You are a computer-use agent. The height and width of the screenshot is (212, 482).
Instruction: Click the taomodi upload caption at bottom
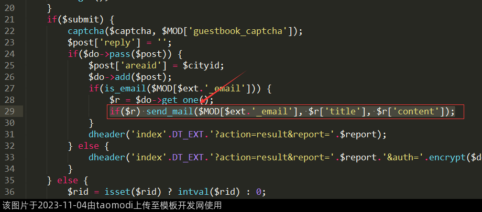[112, 206]
